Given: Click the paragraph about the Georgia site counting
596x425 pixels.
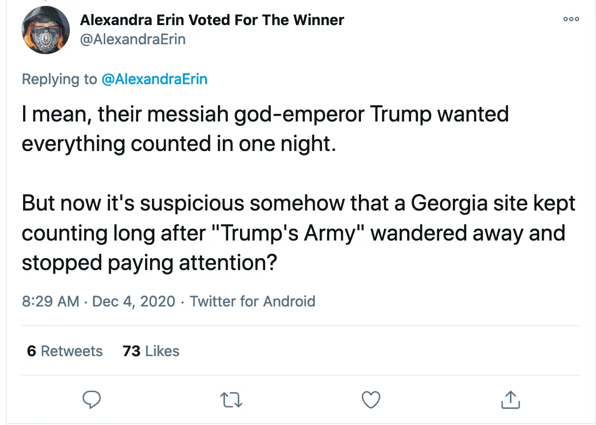Looking at the screenshot, I should point(295,233).
